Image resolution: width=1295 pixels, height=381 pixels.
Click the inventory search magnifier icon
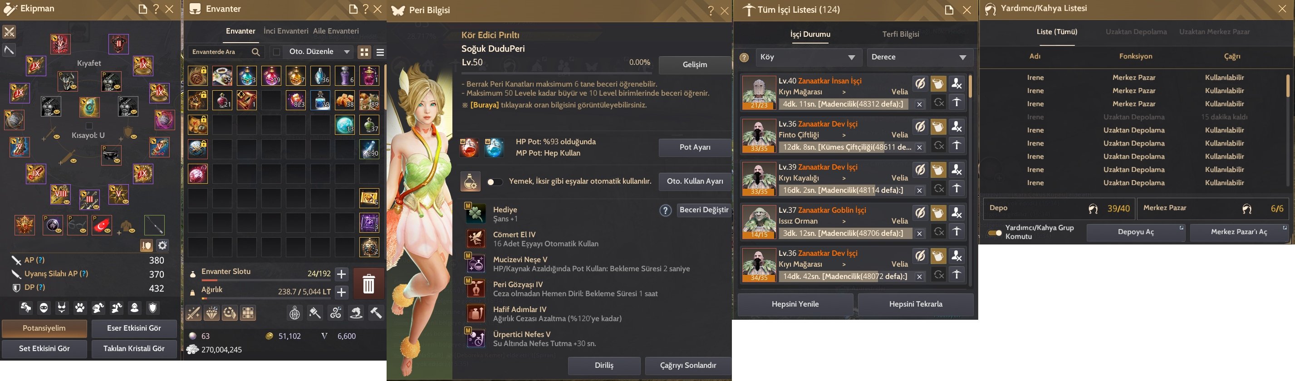click(256, 52)
